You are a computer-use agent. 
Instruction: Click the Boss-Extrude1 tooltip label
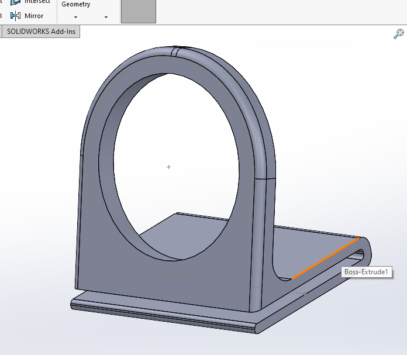366,272
